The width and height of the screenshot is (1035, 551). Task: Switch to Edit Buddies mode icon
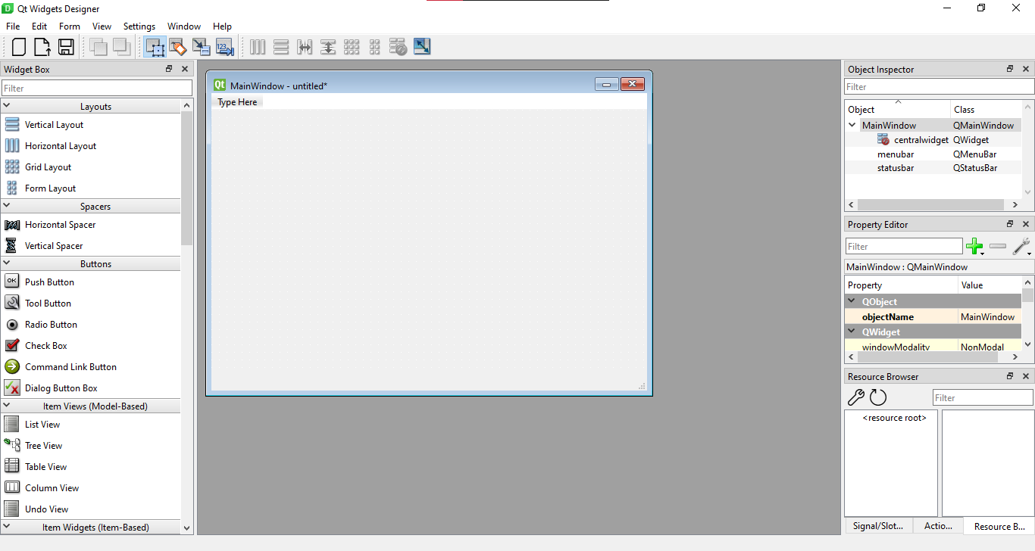click(x=202, y=47)
